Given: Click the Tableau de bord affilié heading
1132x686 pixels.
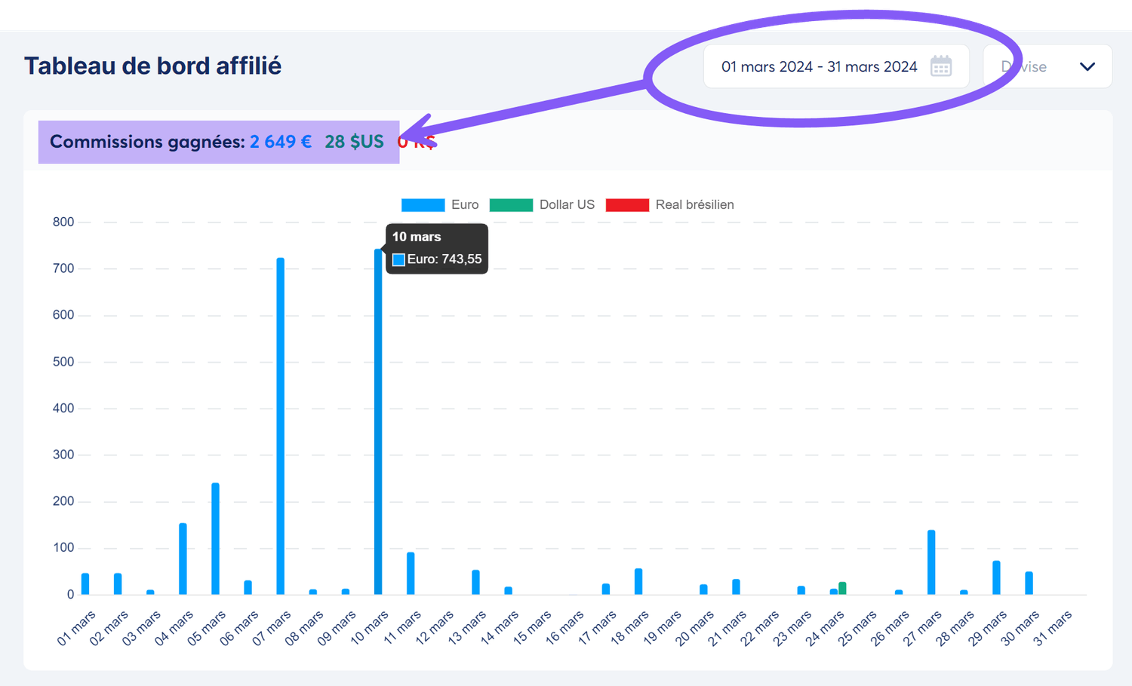Looking at the screenshot, I should pyautogui.click(x=152, y=66).
